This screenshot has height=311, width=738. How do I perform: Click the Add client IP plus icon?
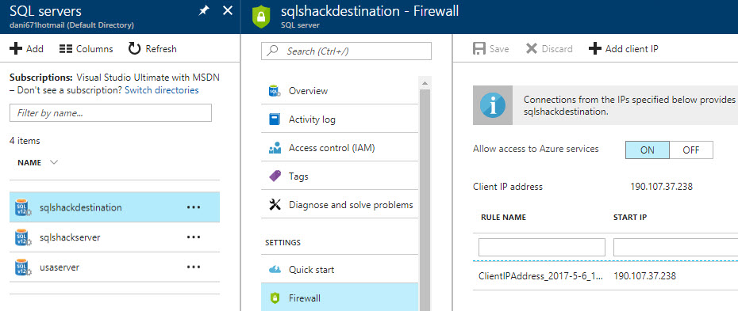click(595, 49)
